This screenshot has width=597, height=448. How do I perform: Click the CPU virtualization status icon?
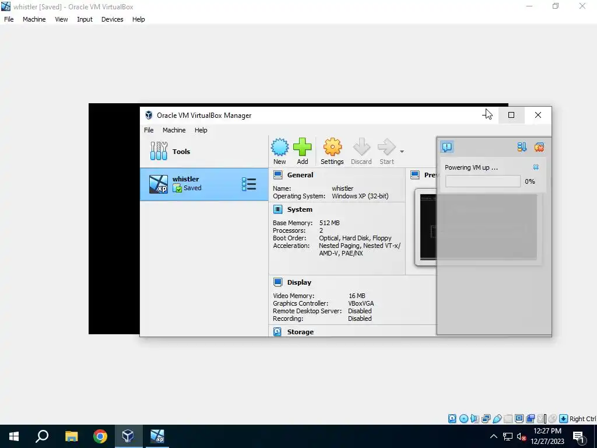(x=542, y=419)
